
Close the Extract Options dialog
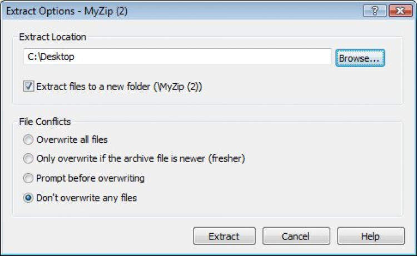(396, 11)
